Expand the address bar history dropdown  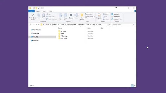point(107,25)
